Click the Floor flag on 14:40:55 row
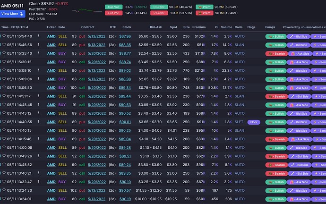Viewport: 326px width, 204px height. [254, 122]
